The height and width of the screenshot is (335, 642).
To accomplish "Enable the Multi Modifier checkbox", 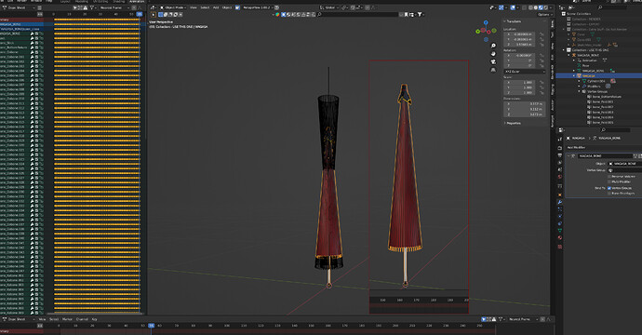I will coord(609,181).
